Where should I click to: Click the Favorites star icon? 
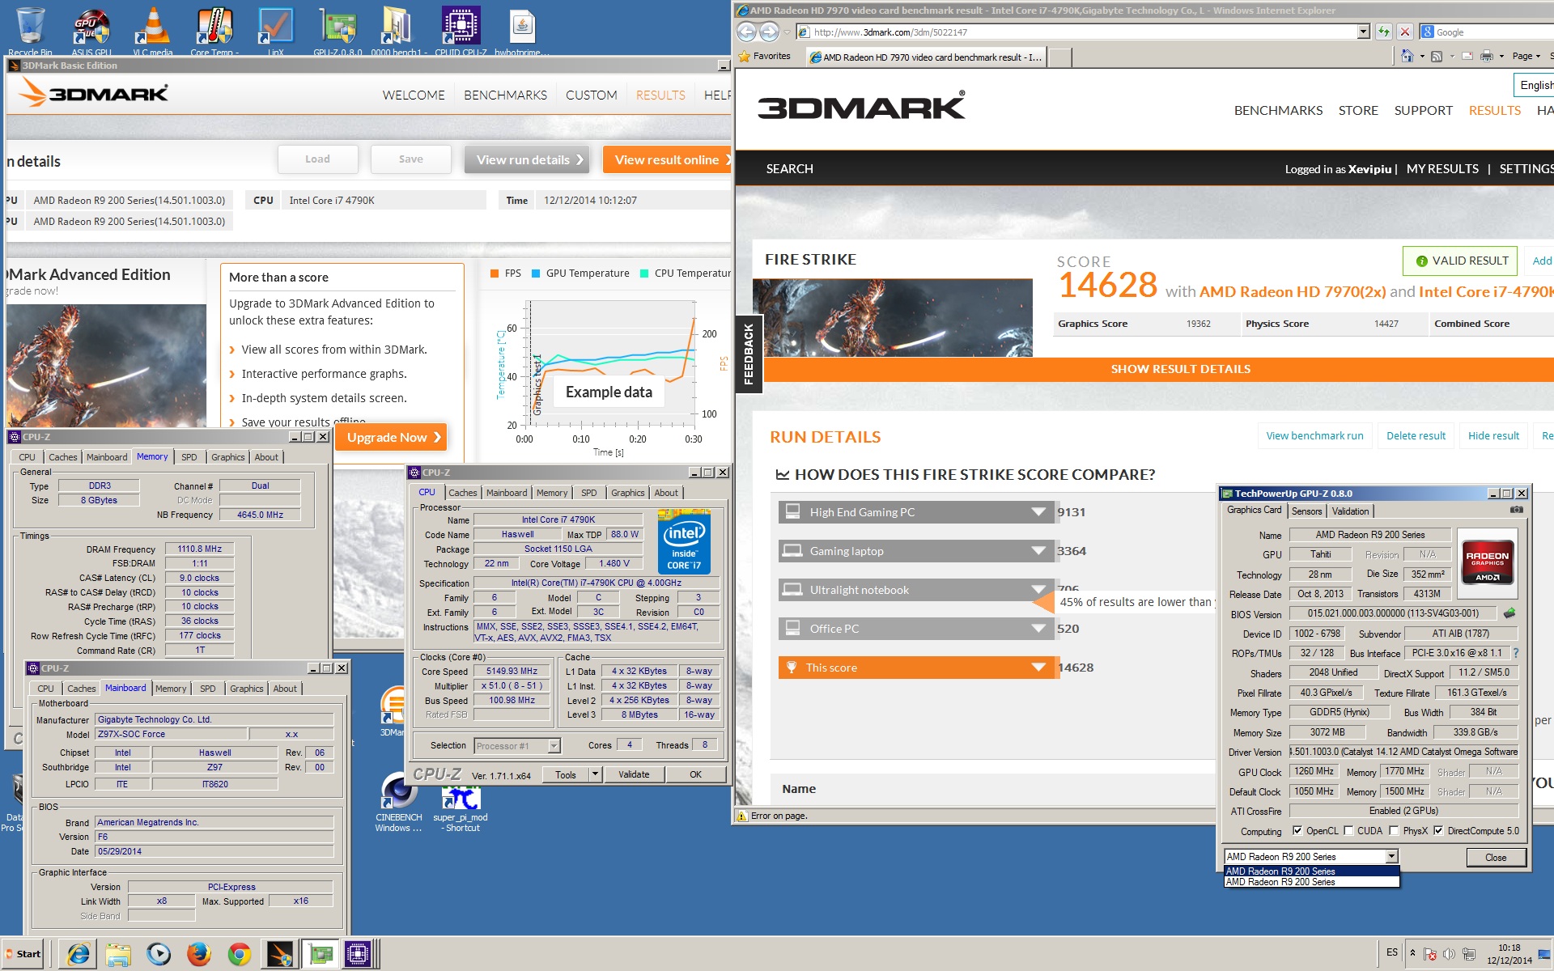point(745,56)
